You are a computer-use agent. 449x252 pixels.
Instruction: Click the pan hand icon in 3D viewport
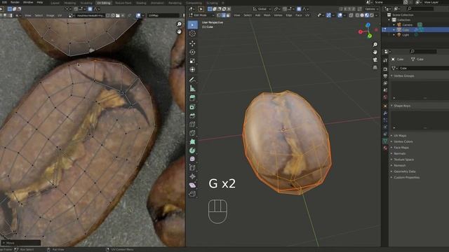[375, 52]
